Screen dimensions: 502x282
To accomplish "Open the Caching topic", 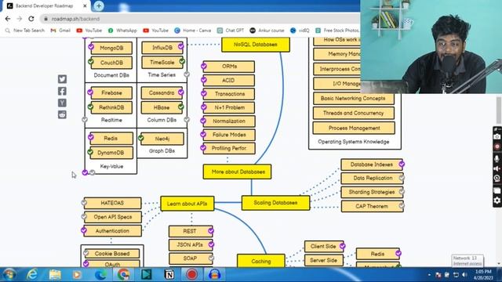I will point(261,261).
